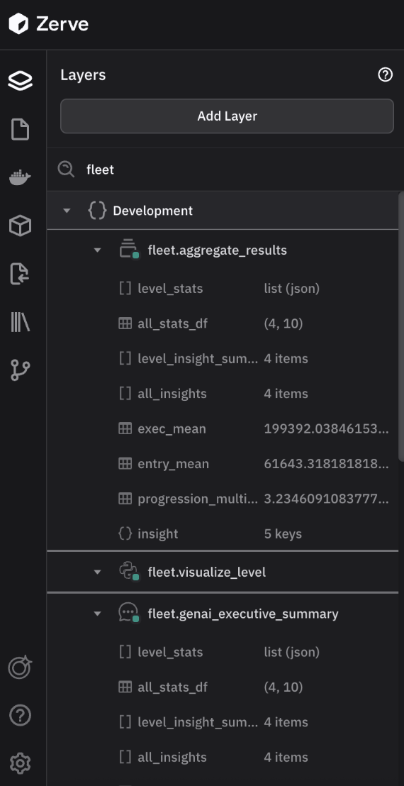404x786 pixels.
Task: Open the help question mark icon in sidebar
Action: click(21, 715)
